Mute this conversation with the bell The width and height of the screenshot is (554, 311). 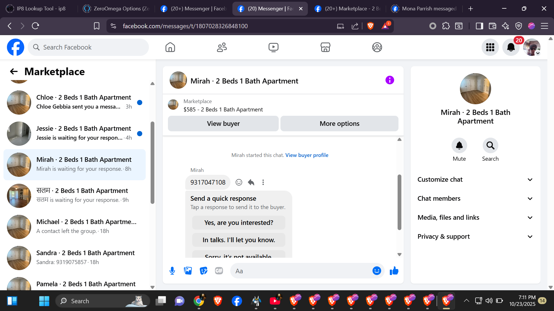tap(459, 146)
